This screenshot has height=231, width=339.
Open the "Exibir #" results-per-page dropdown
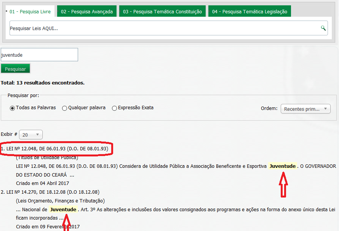[x=30, y=134]
